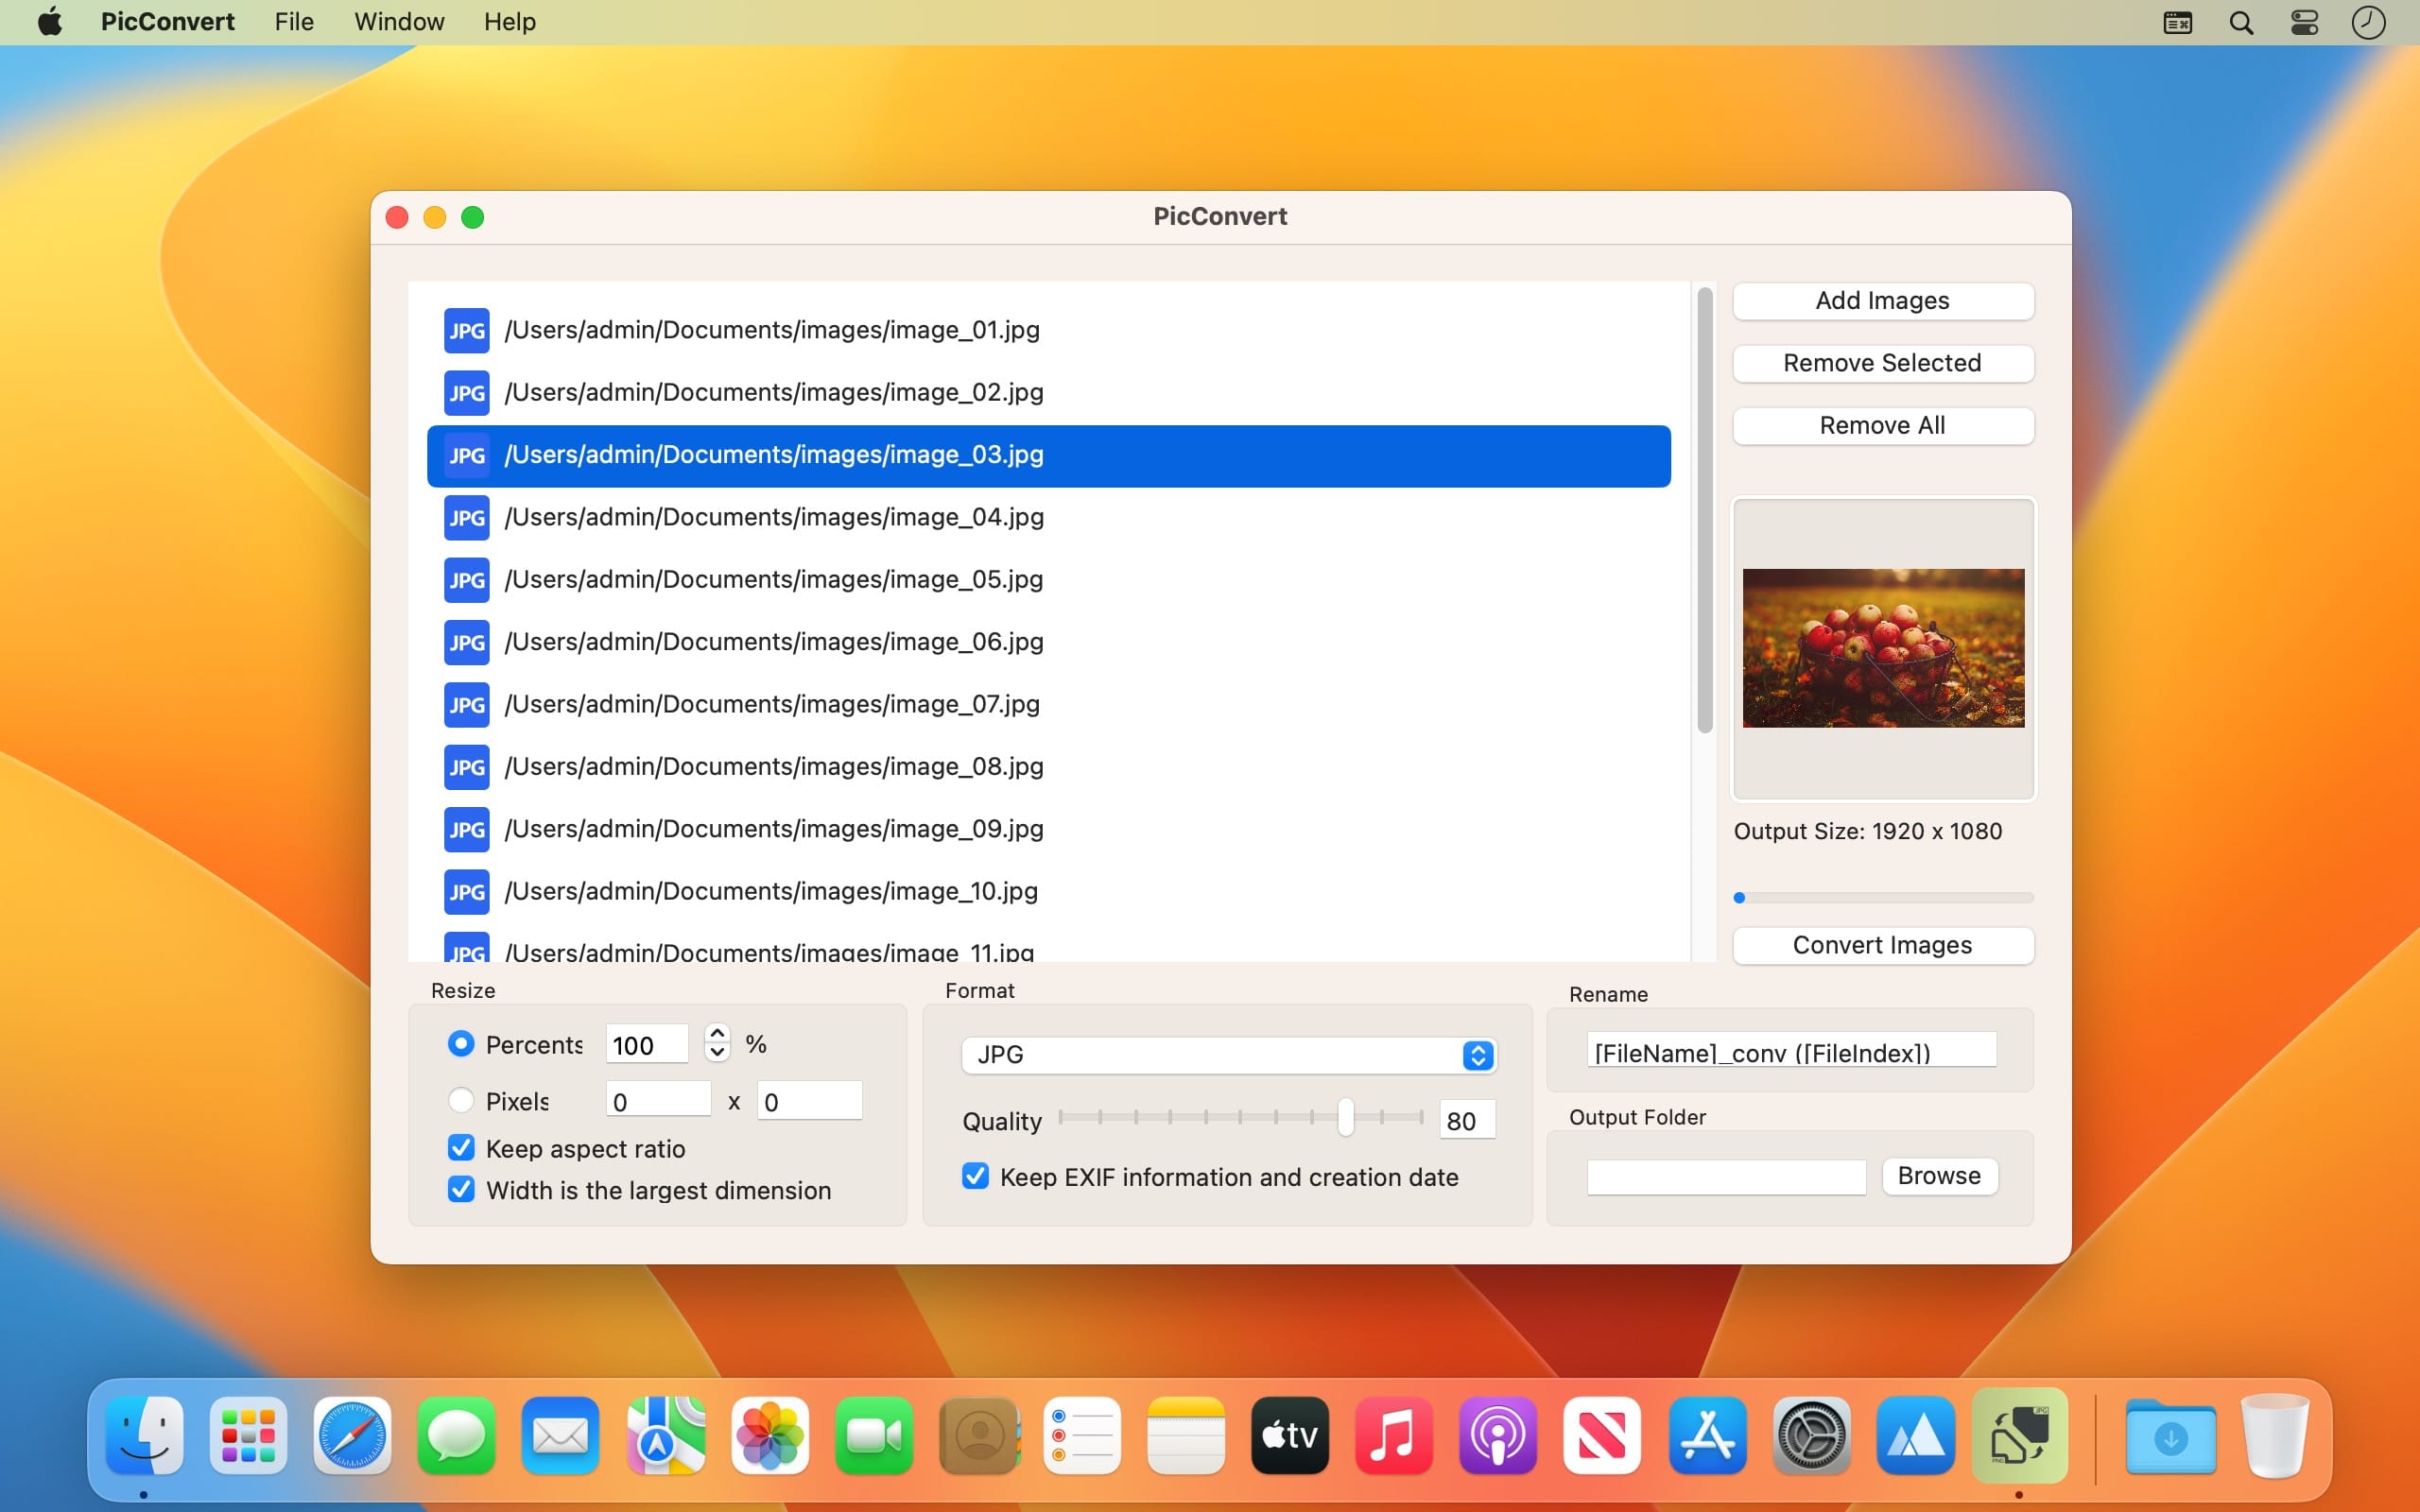Select the image_10.jpg file path
2420x1512 pixels.
pyautogui.click(x=770, y=892)
